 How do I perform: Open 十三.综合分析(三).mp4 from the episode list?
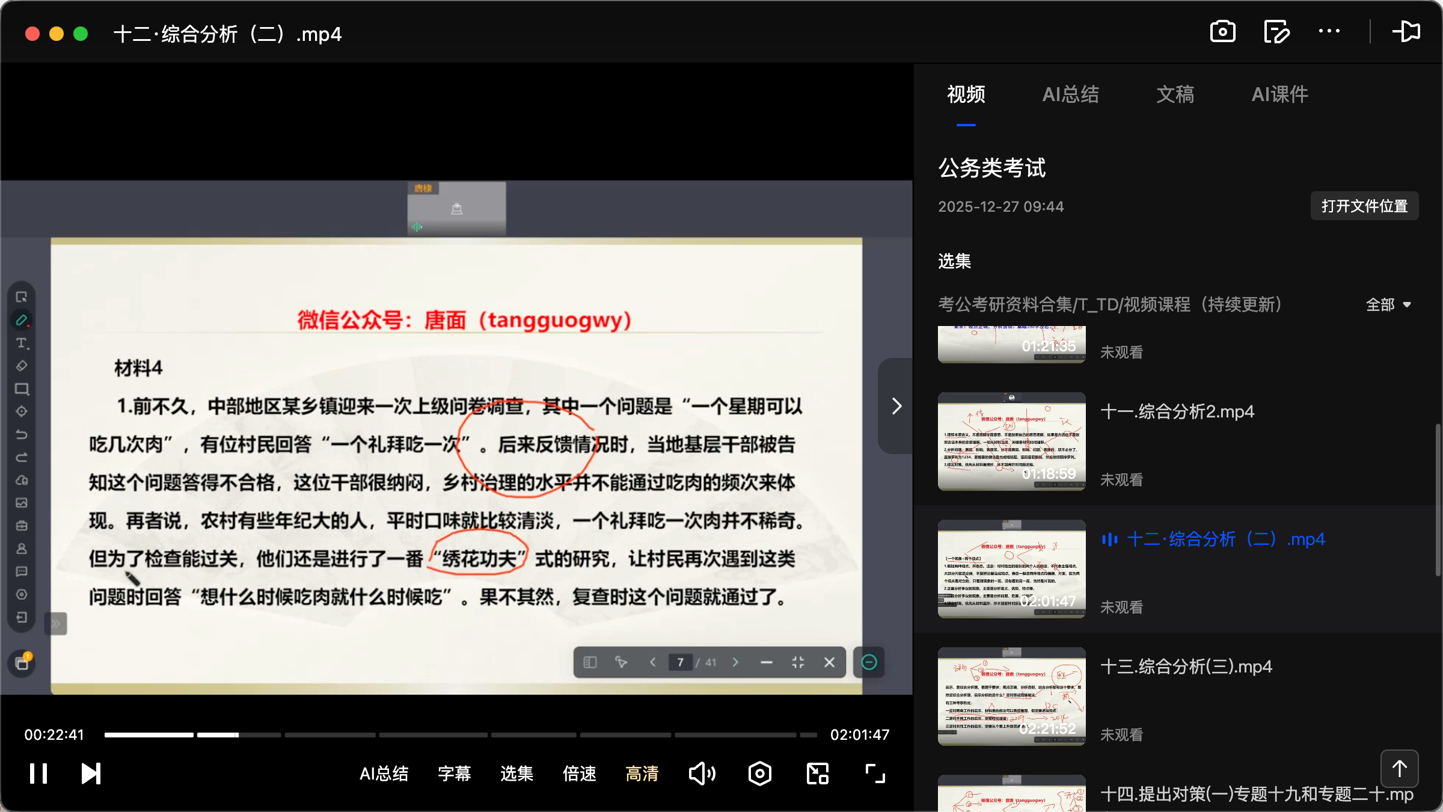(1187, 666)
